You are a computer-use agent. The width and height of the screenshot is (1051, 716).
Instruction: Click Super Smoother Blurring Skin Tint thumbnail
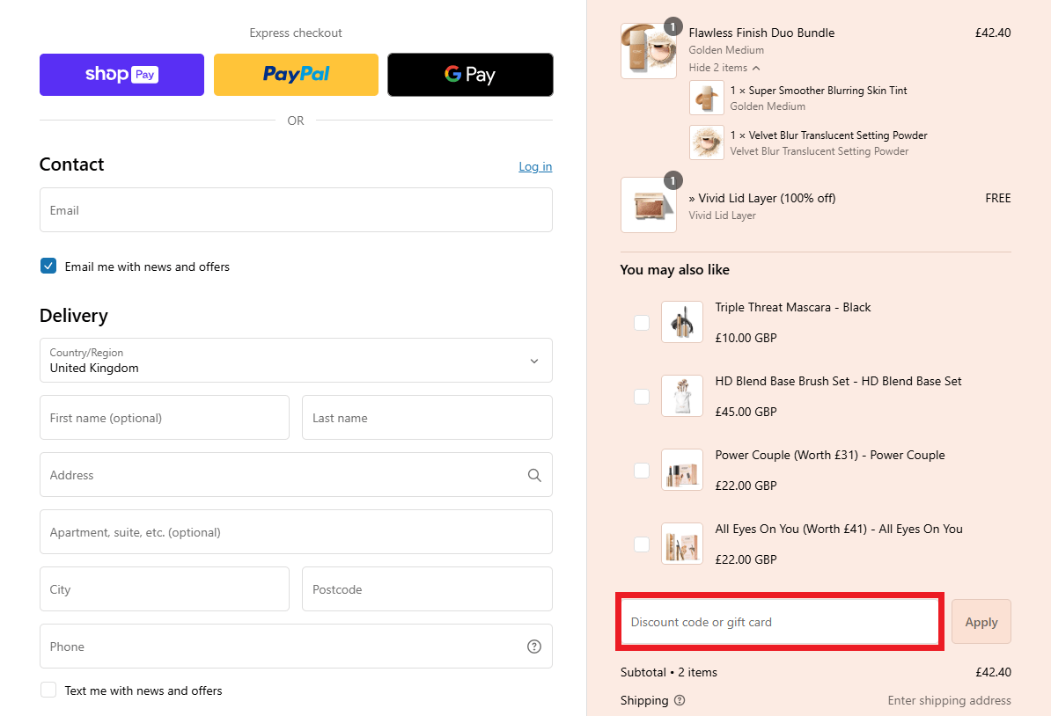click(707, 98)
